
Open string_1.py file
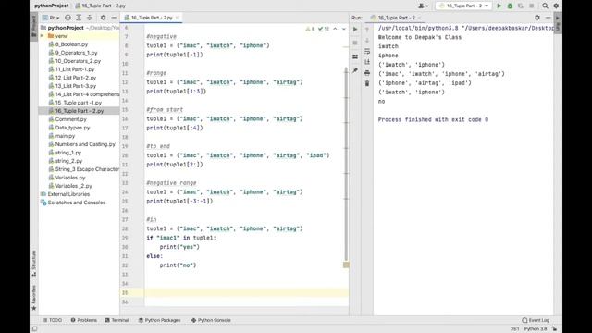(68, 153)
